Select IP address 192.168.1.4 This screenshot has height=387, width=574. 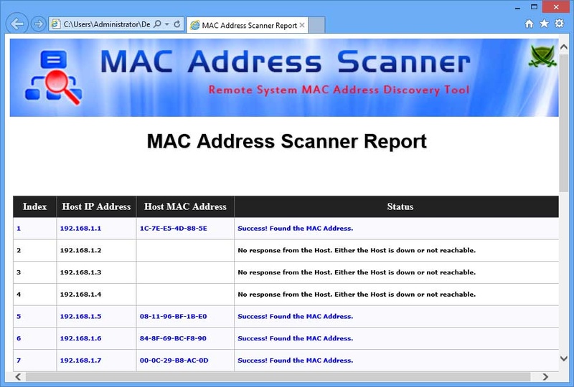pyautogui.click(x=80, y=294)
